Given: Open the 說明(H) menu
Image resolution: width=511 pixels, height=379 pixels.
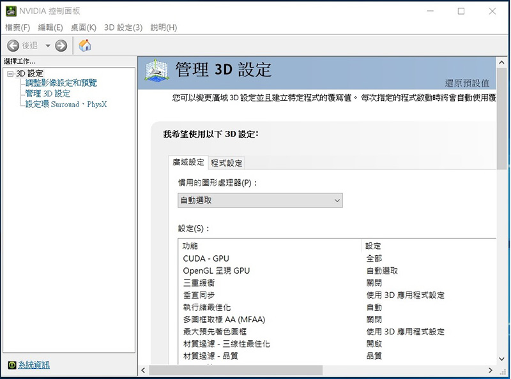Looking at the screenshot, I should (x=164, y=27).
